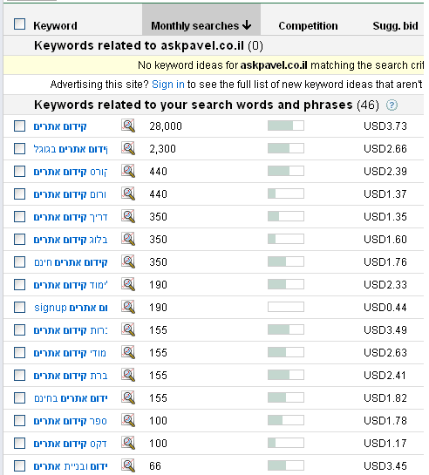Sort by Competition column header
This screenshot has width=429, height=475.
(x=308, y=26)
